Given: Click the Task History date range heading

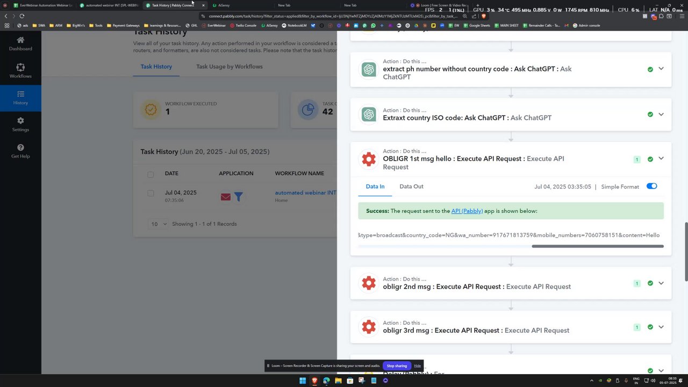Looking at the screenshot, I should (205, 152).
